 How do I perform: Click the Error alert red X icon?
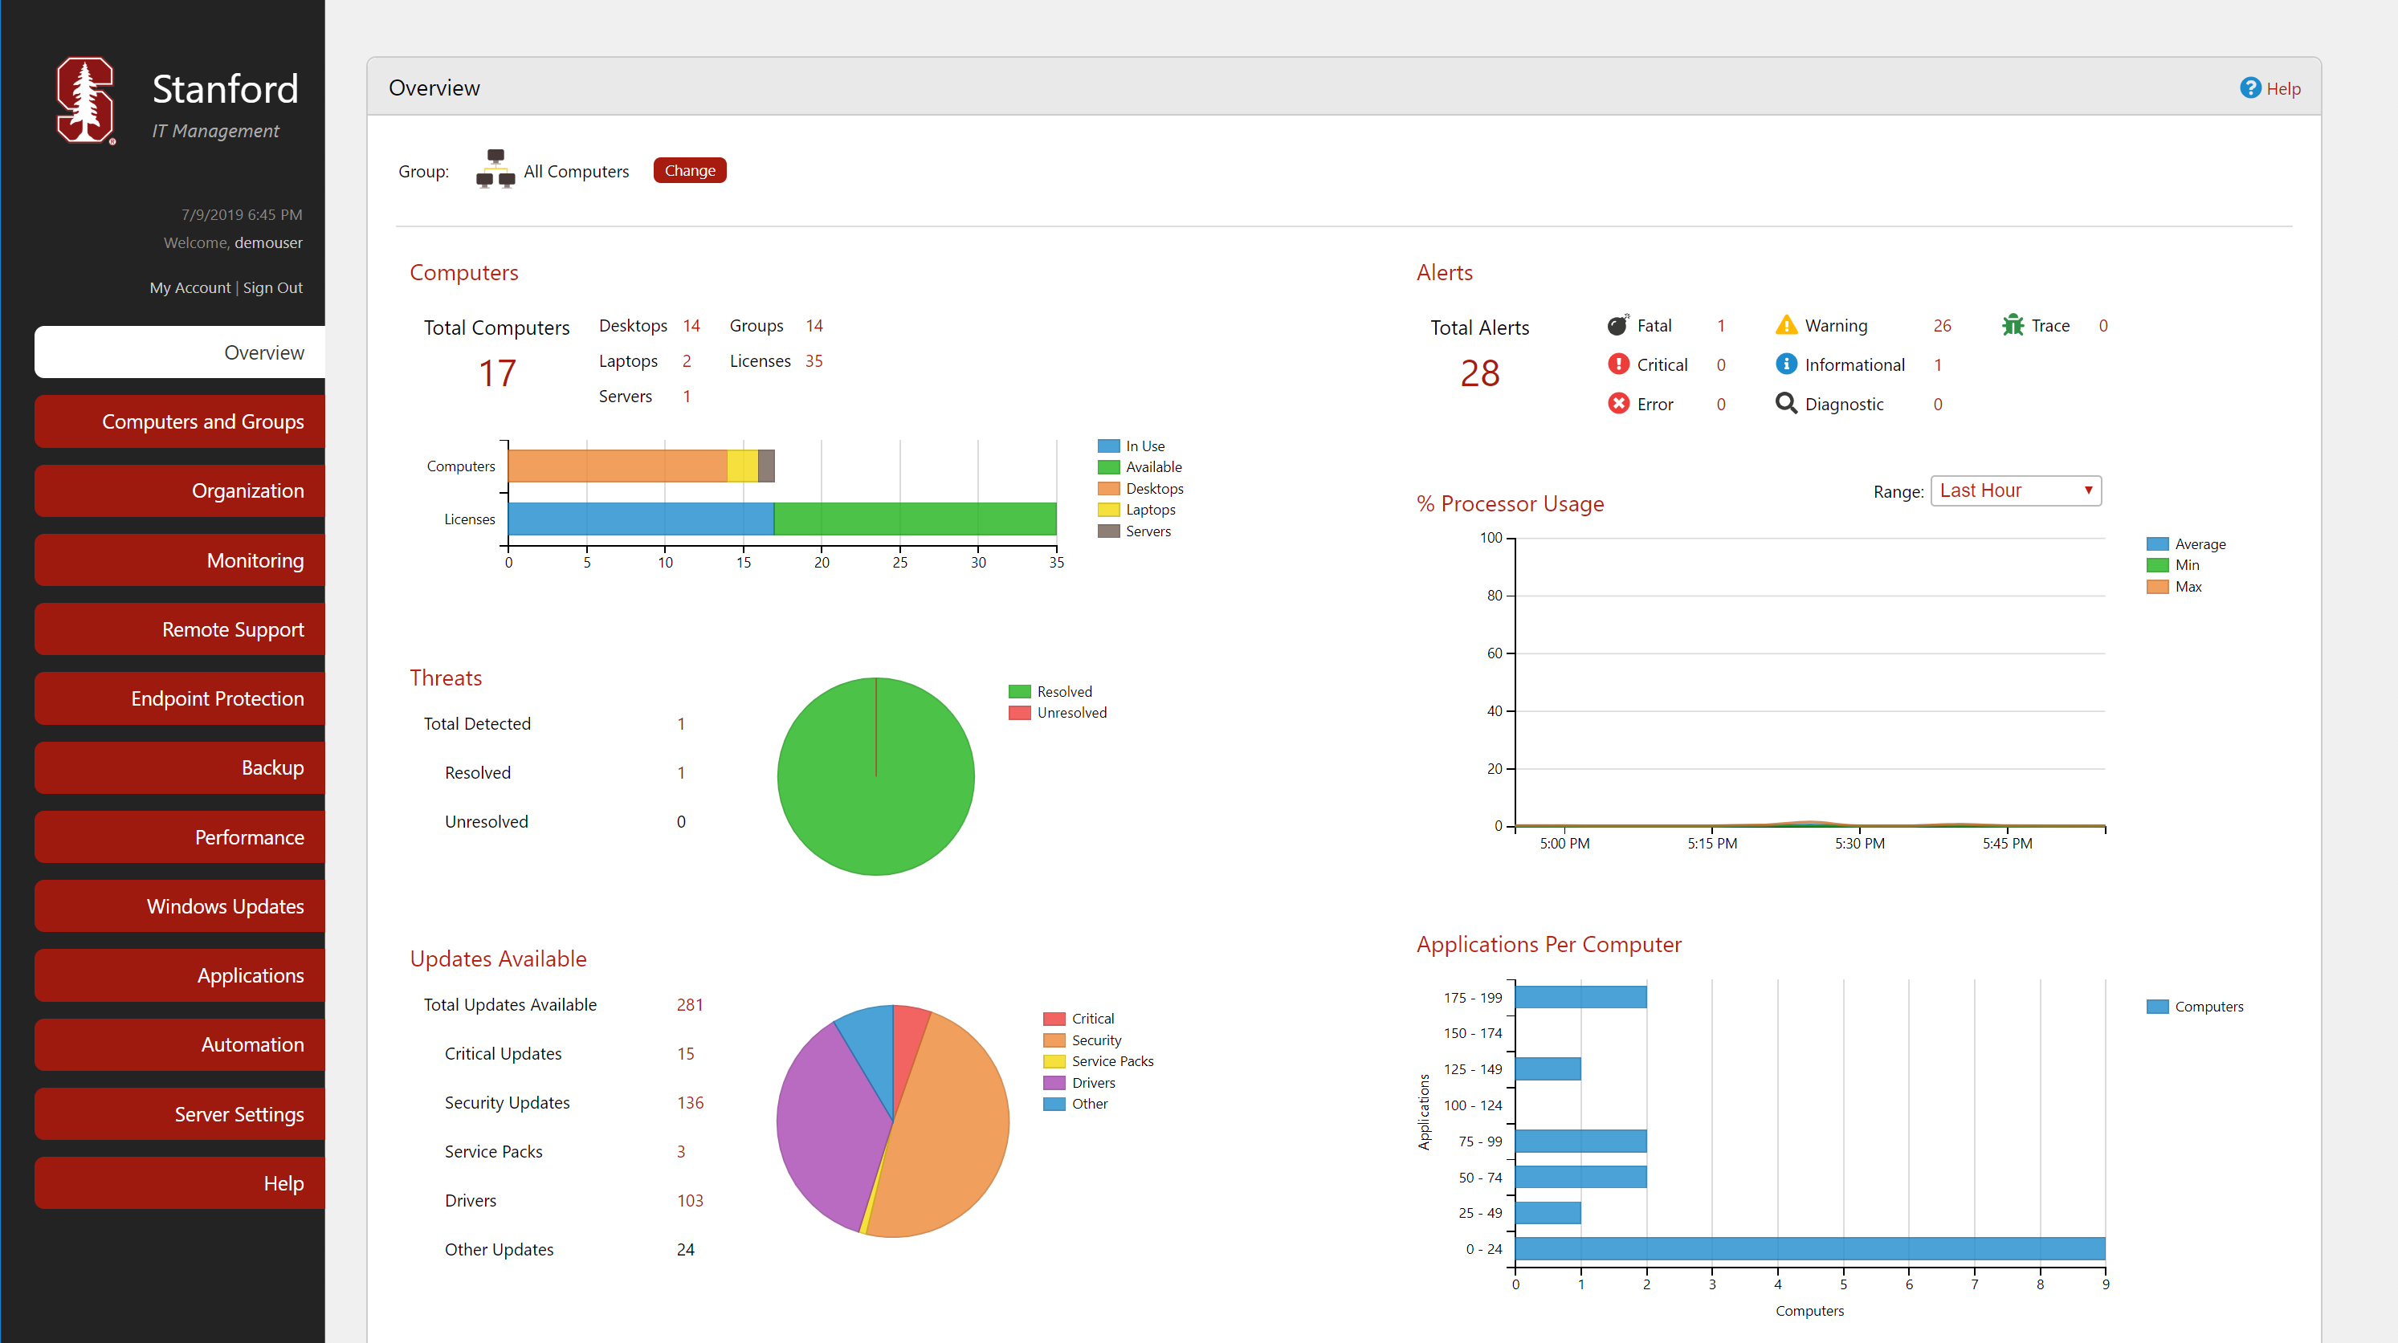[x=1618, y=403]
